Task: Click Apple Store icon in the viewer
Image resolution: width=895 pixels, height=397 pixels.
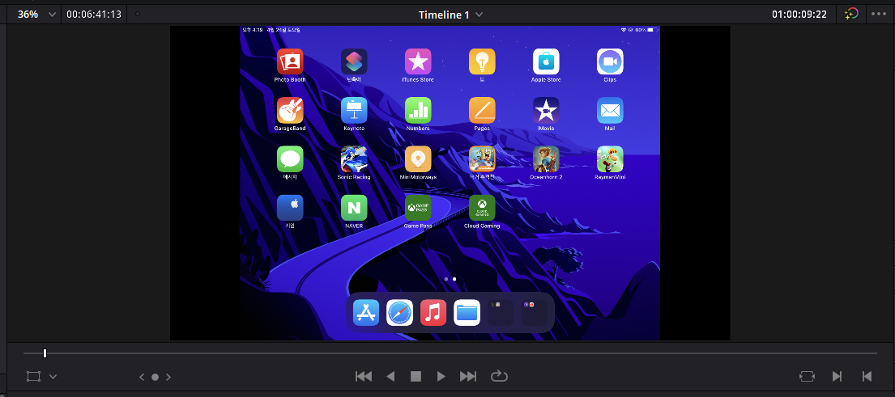Action: [x=546, y=61]
